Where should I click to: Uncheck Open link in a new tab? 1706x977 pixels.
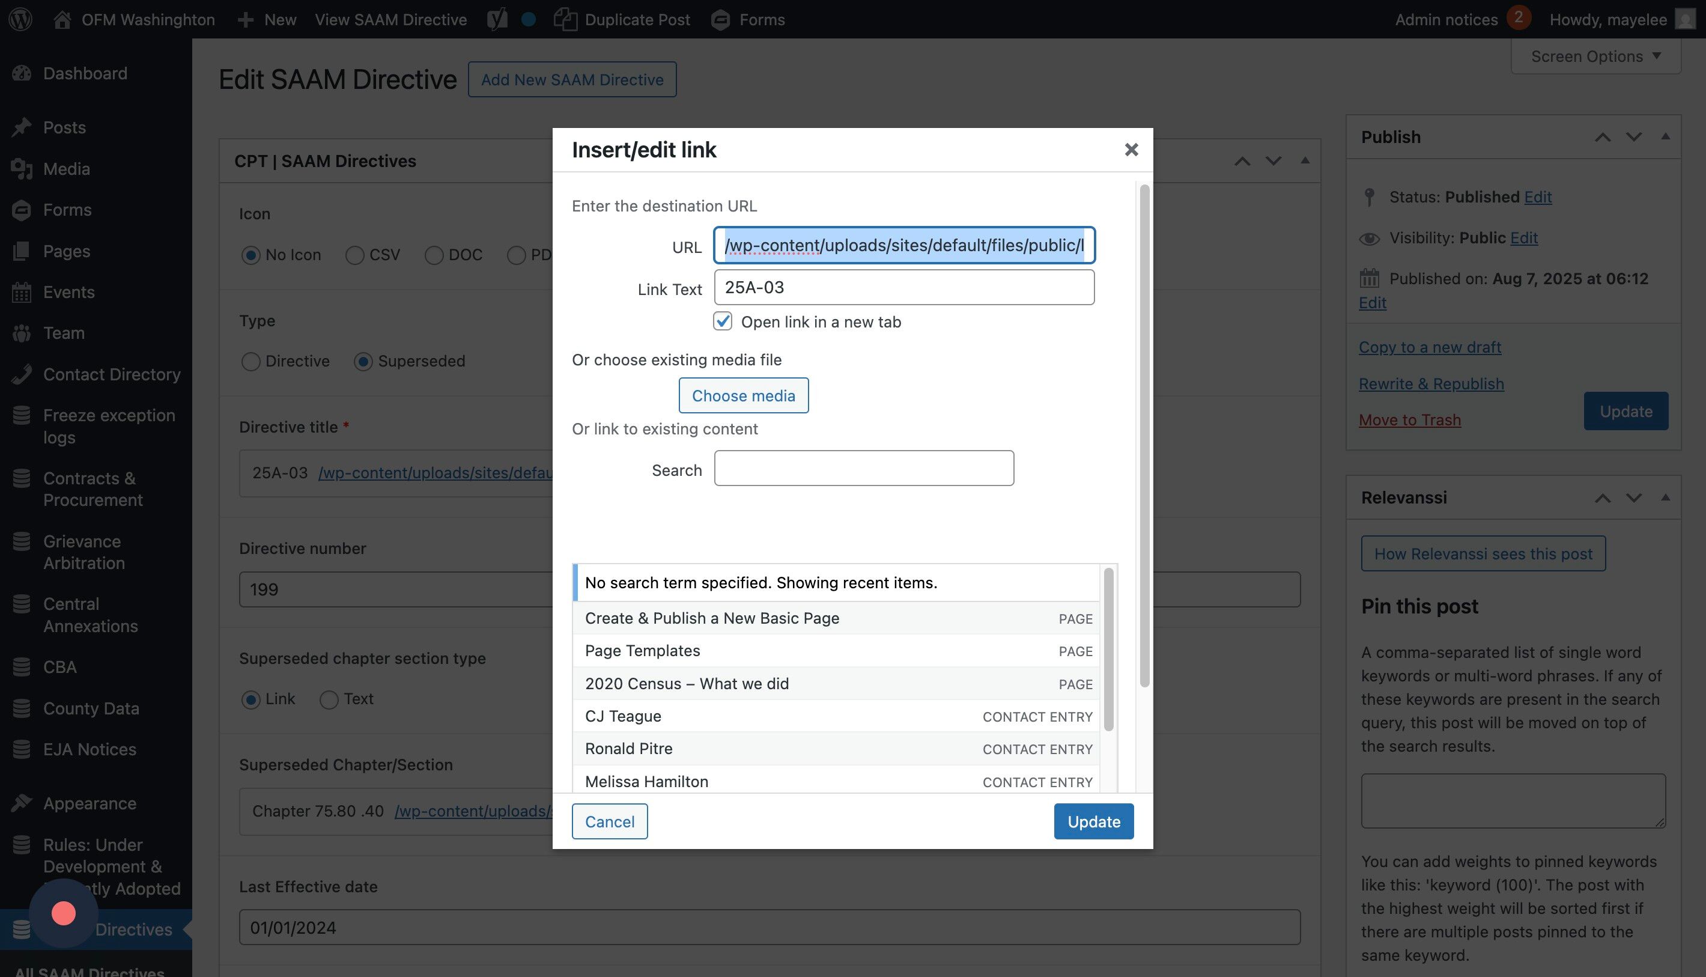tap(723, 321)
